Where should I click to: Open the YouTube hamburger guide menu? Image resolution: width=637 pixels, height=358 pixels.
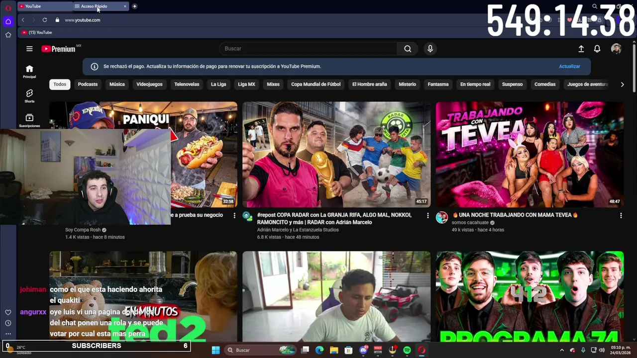[x=29, y=49]
